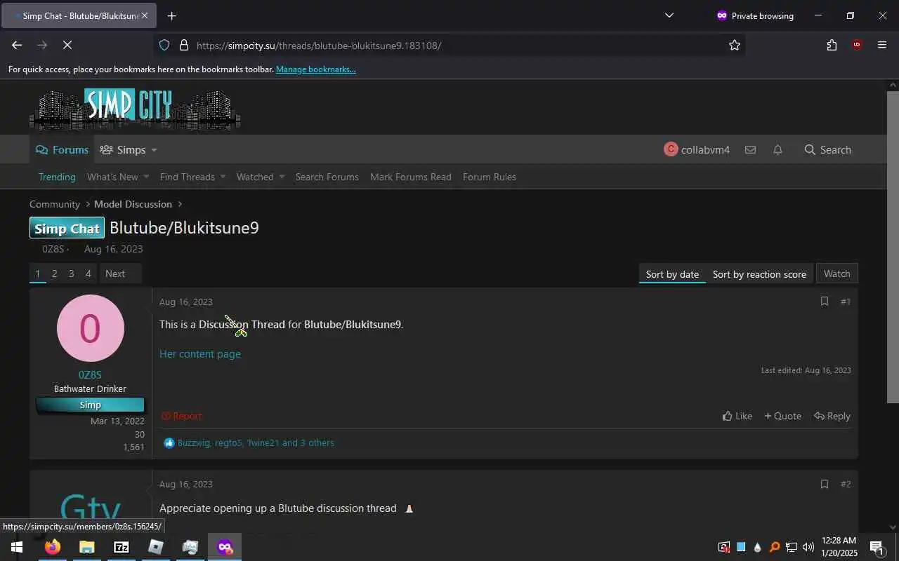View reactions: Buzzwig, regto5, Twine21 and others
The image size is (899, 561).
pyautogui.click(x=256, y=442)
